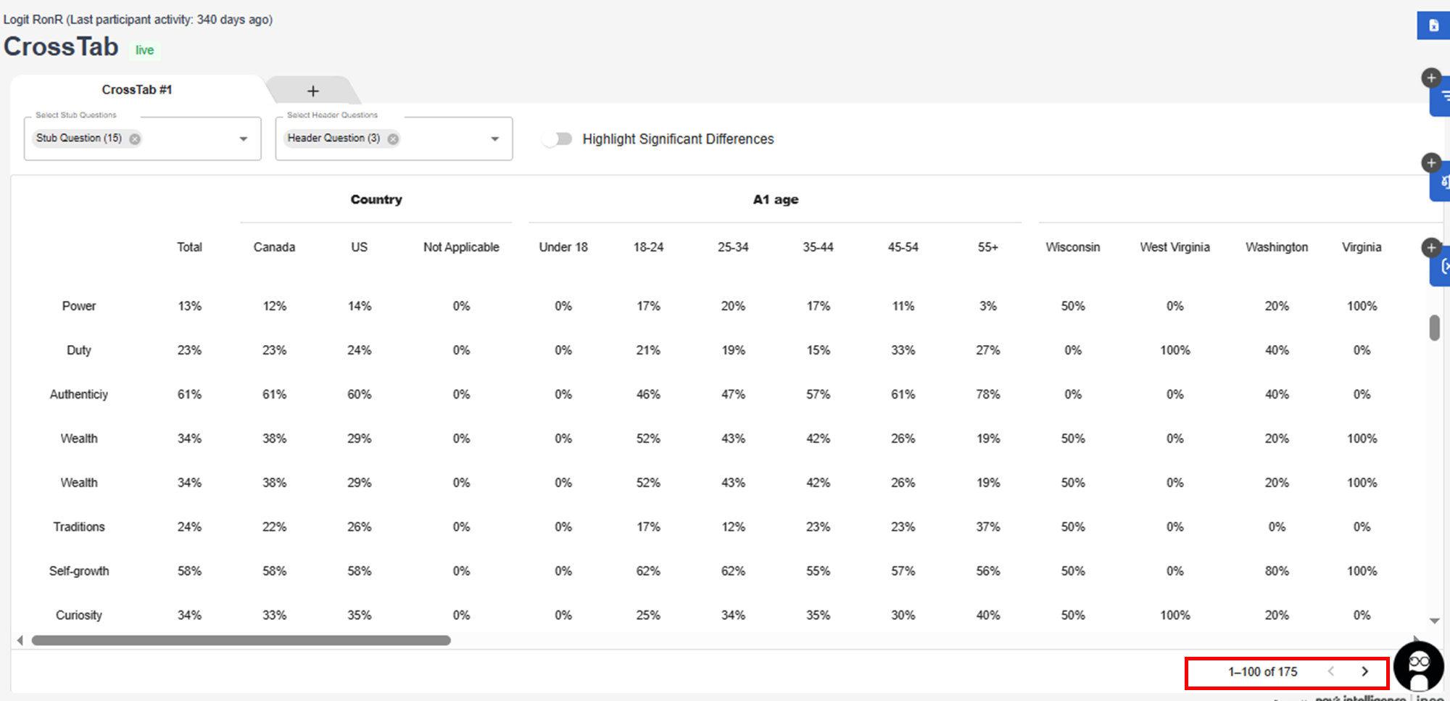Click the table scroll-left arrow
Screen dimensions: 1450x701
coord(20,641)
